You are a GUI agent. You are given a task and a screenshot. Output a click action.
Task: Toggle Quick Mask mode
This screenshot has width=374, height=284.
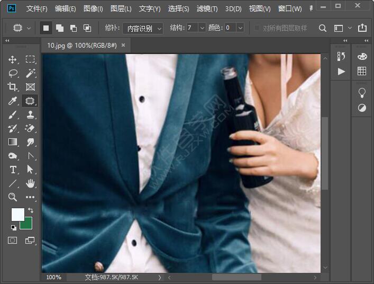tap(12, 240)
